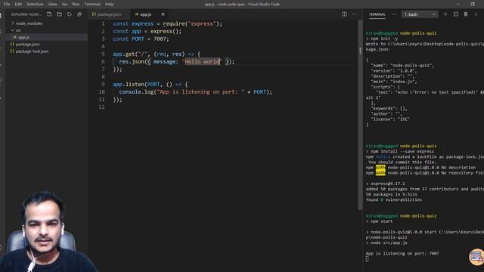Viewport: 484px width, 272px height.
Task: Refresh the Explorer file tree
Action: 70,14
